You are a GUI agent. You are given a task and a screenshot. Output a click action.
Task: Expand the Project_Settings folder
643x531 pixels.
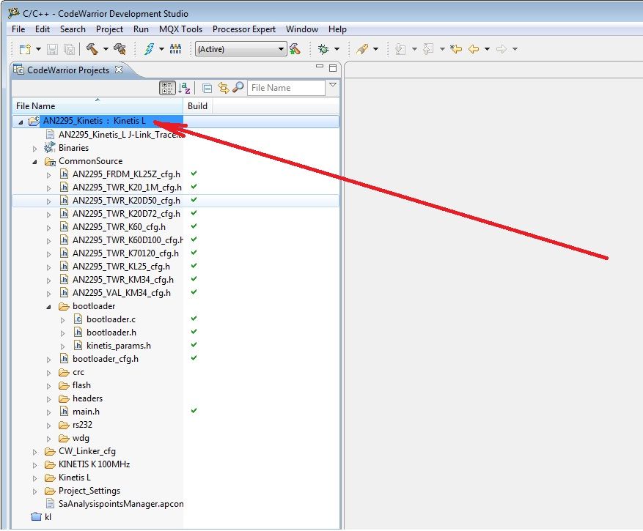[x=35, y=491]
